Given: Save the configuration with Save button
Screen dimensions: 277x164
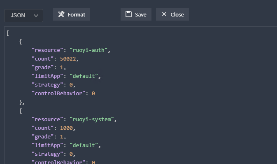Looking at the screenshot, I should pos(136,14).
